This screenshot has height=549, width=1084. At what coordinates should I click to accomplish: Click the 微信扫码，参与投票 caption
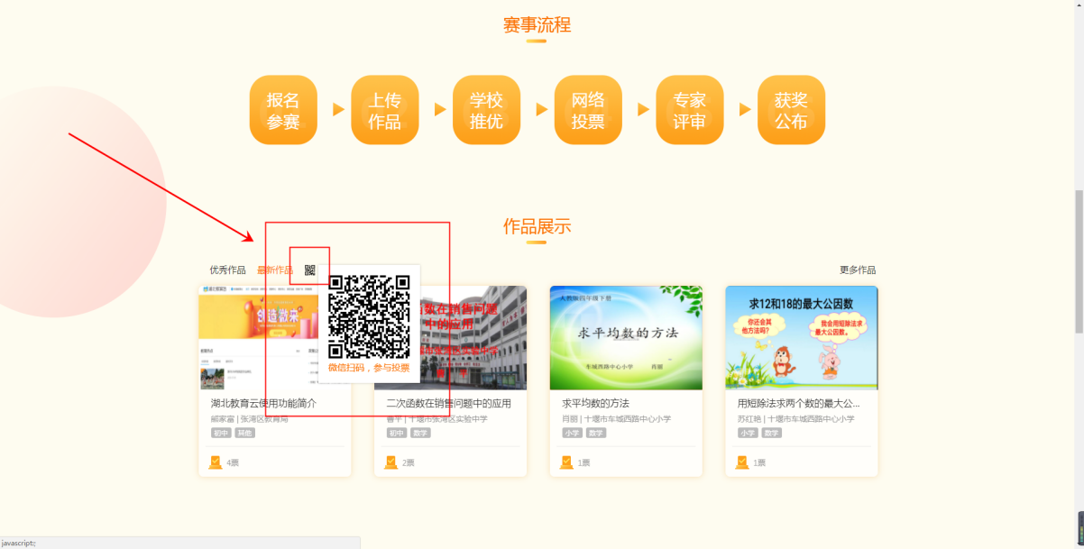pyautogui.click(x=369, y=368)
